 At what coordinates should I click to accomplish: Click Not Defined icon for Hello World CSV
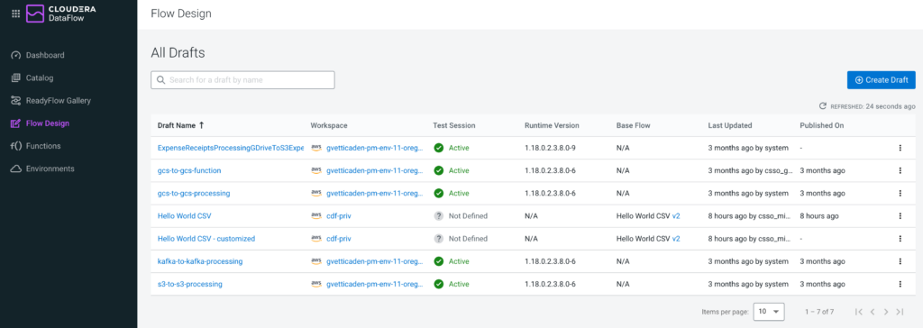[439, 216]
